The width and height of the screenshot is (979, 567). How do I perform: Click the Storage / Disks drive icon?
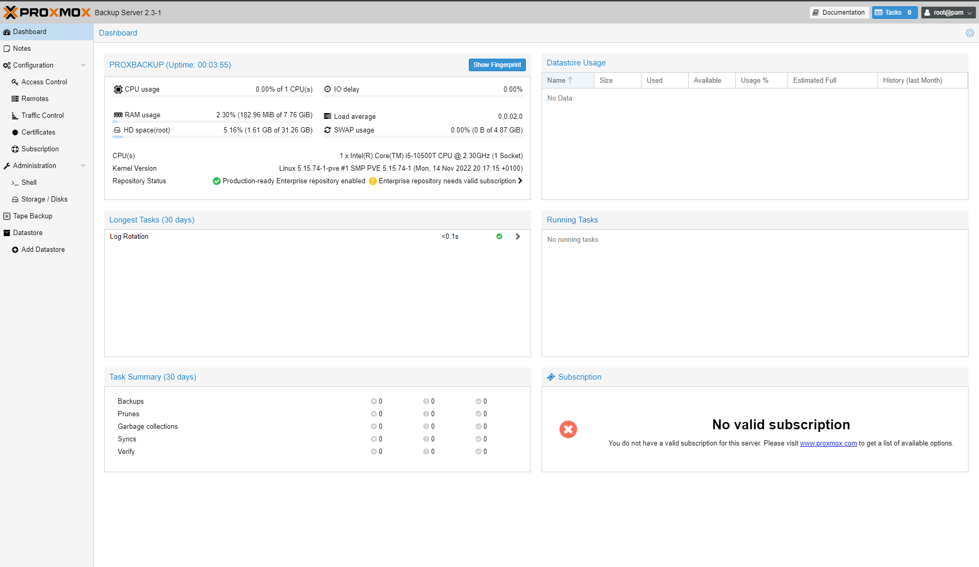point(15,199)
